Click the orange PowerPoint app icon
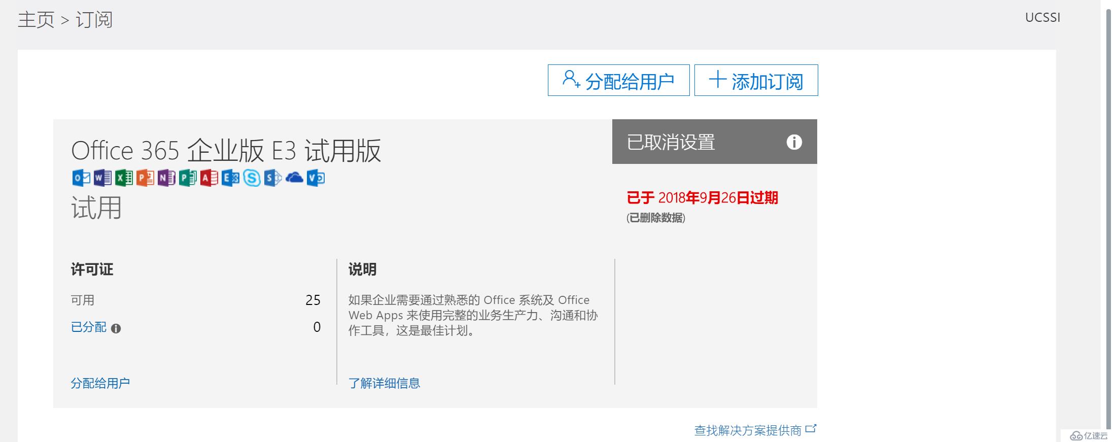Viewport: 1116px width, 442px height. (x=145, y=178)
